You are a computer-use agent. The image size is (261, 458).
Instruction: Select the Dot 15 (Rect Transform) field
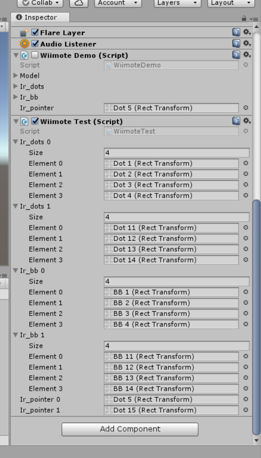click(x=171, y=410)
